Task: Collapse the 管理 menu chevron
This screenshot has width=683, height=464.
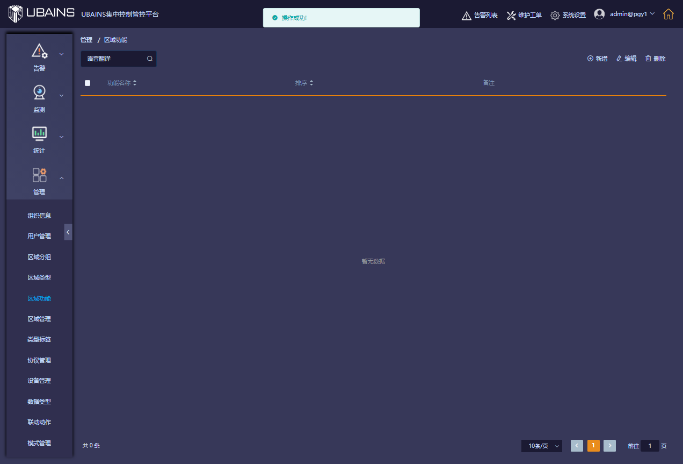Action: (61, 178)
